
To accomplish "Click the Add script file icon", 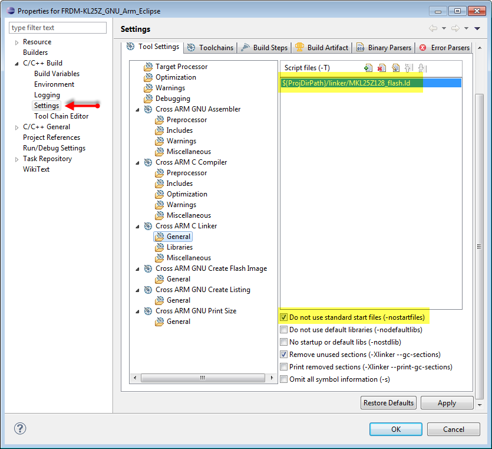I will 368,68.
